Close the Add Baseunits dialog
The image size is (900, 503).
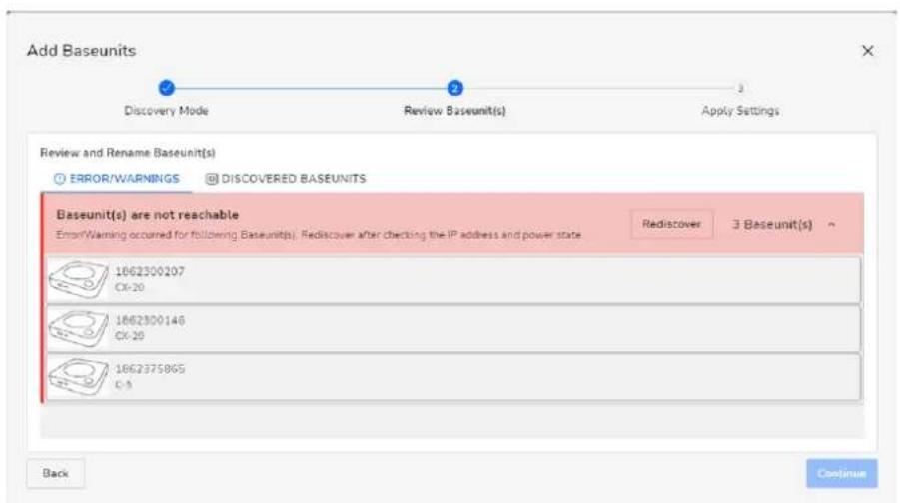click(867, 51)
